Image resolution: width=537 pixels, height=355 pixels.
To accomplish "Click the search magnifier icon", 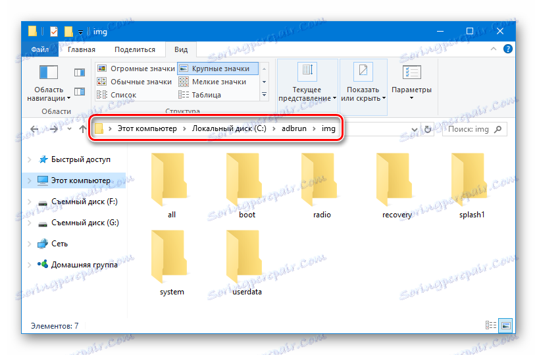I will [x=498, y=129].
